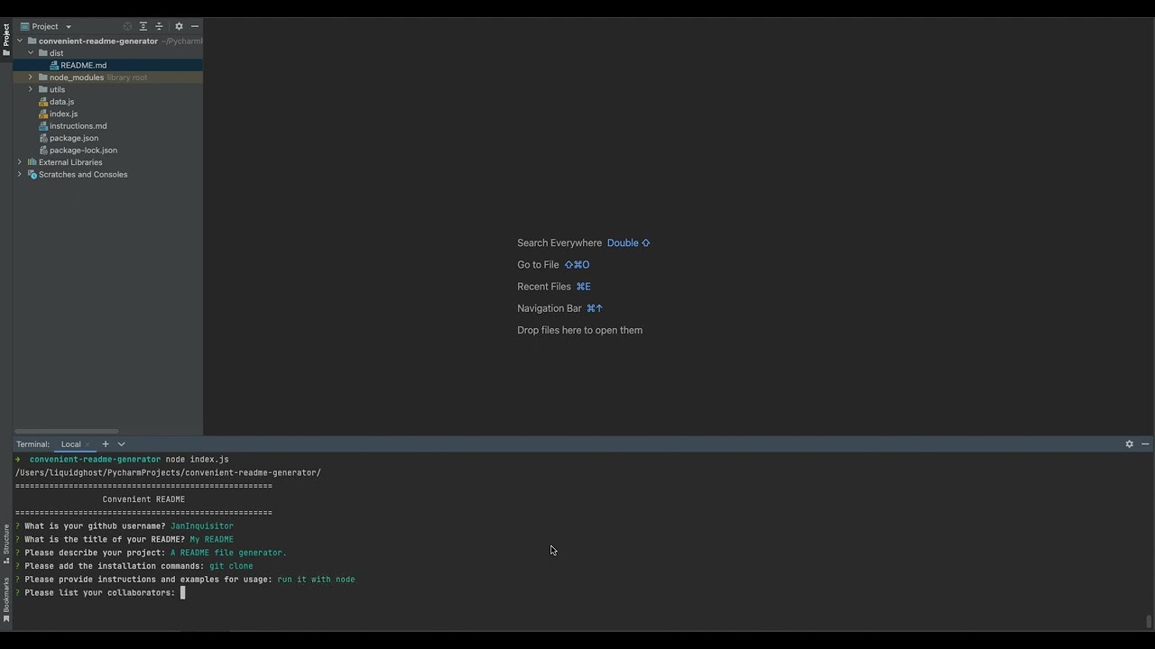This screenshot has height=649, width=1155.
Task: Click the Collapse All icon in Project panel
Action: 159,26
